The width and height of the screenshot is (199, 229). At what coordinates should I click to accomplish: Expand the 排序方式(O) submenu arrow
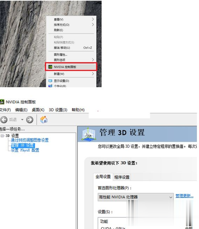(93, 25)
